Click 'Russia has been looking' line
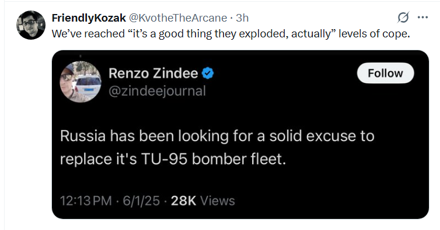 217,136
